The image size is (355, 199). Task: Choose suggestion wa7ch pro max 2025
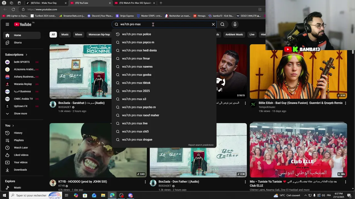click(x=164, y=91)
